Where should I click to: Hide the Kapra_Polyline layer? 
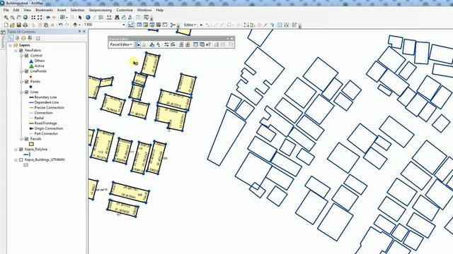click(x=21, y=150)
